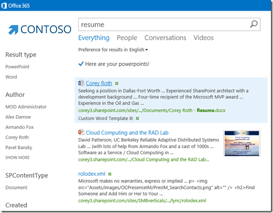Click the SPContentType refiner heading
The height and width of the screenshot is (213, 273).
[x=27, y=175]
